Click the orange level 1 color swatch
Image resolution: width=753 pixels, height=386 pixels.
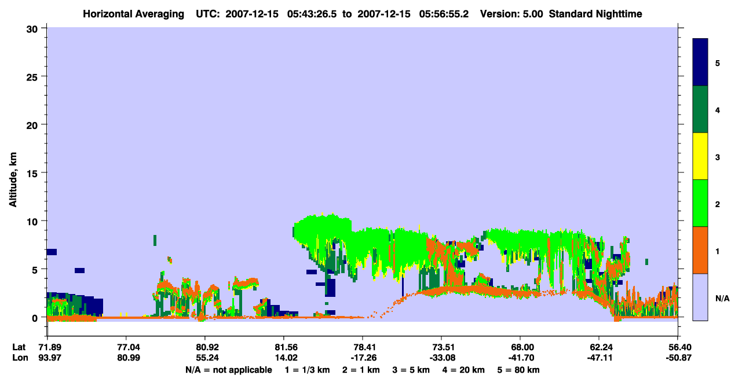(x=700, y=250)
